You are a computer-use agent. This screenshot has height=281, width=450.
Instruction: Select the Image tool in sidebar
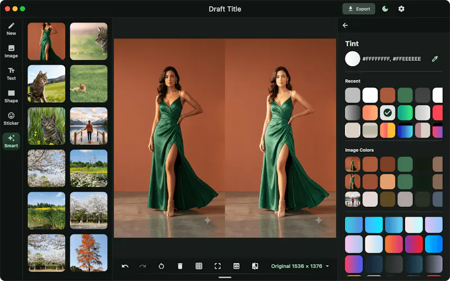[11, 52]
